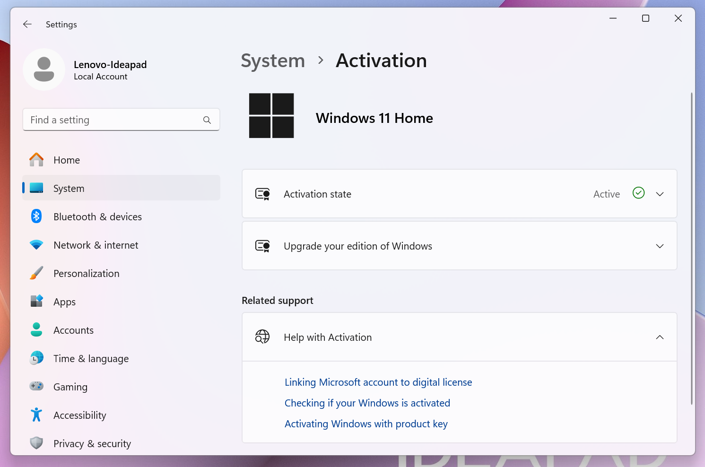Click the Active status text
This screenshot has width=705, height=467.
607,194
